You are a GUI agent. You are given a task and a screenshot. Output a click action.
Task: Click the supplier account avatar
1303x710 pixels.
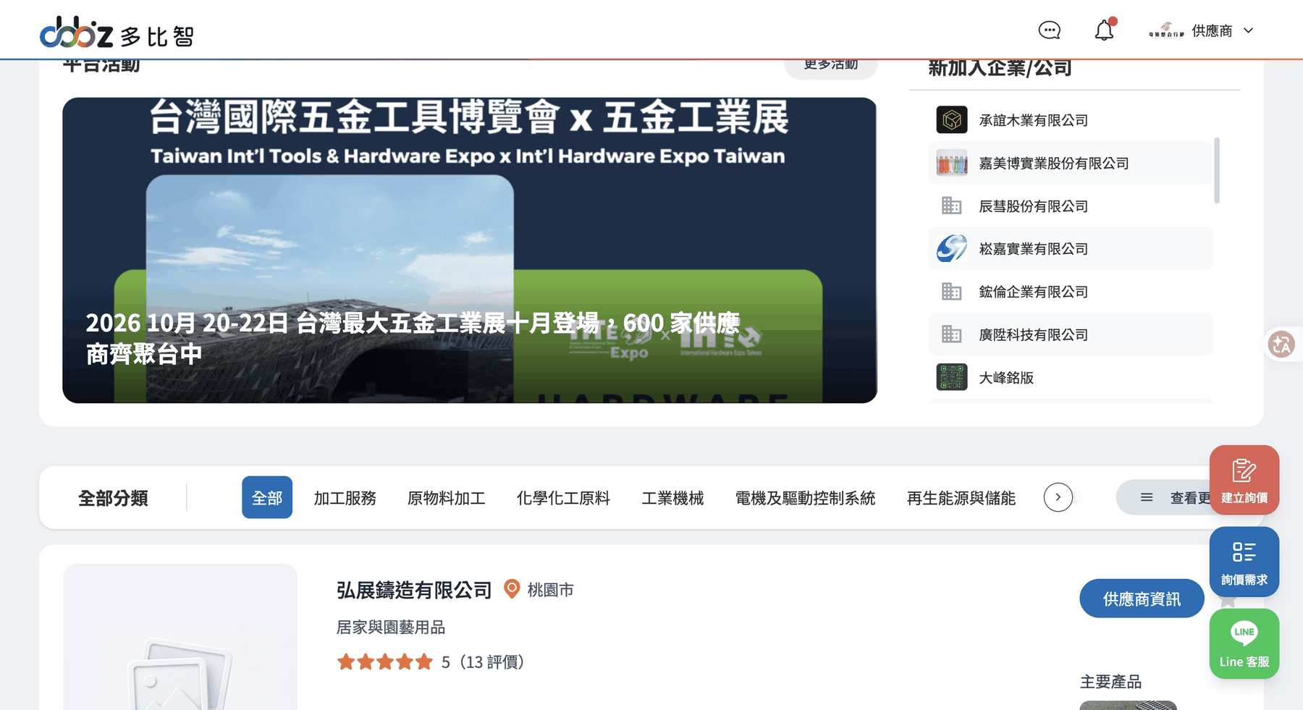pos(1166,30)
